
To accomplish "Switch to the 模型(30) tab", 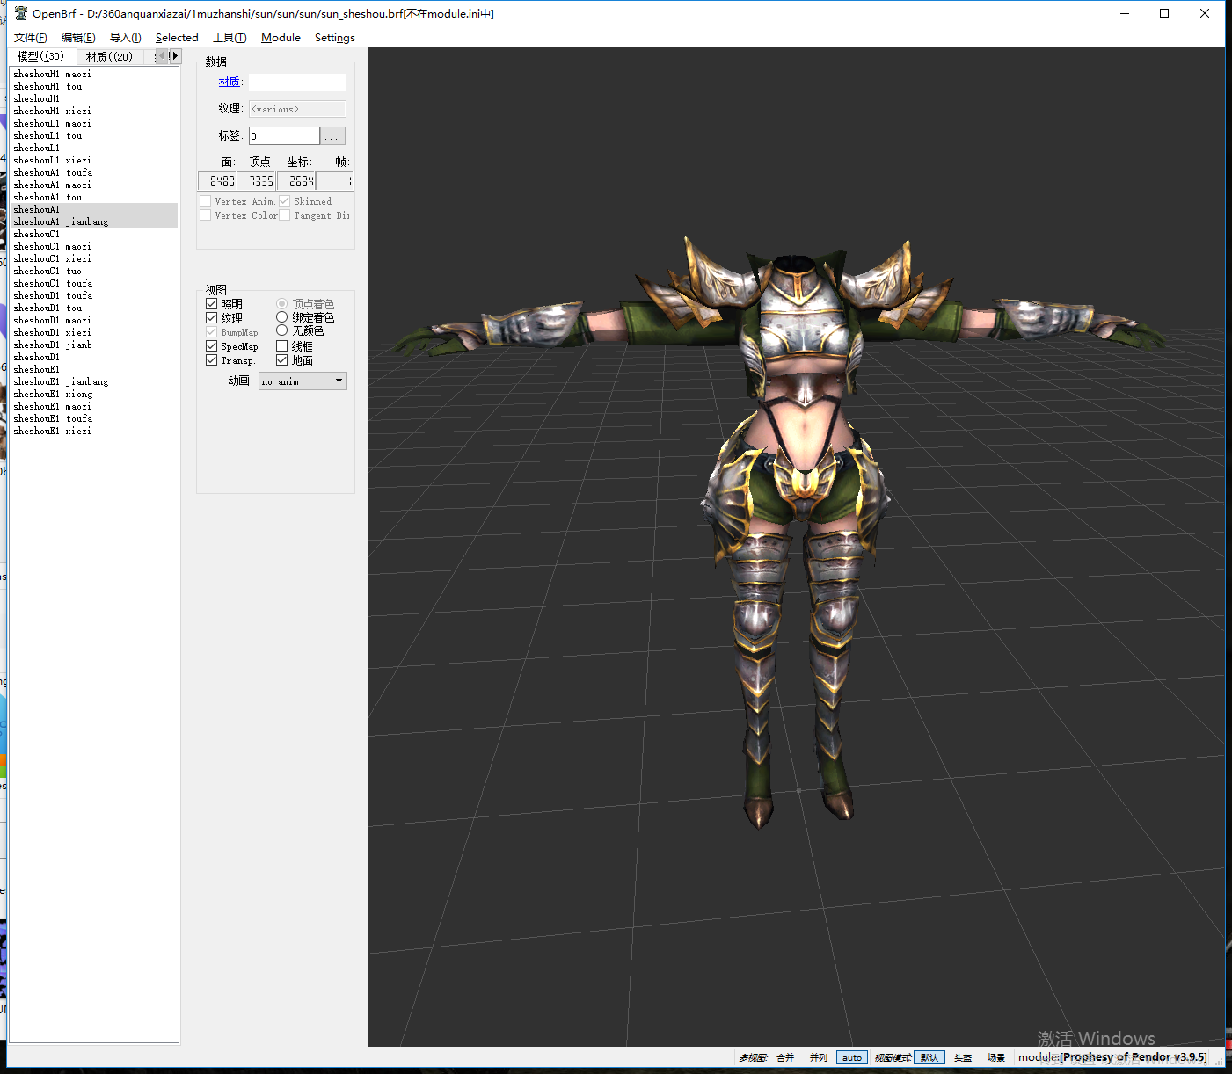I will pyautogui.click(x=40, y=56).
